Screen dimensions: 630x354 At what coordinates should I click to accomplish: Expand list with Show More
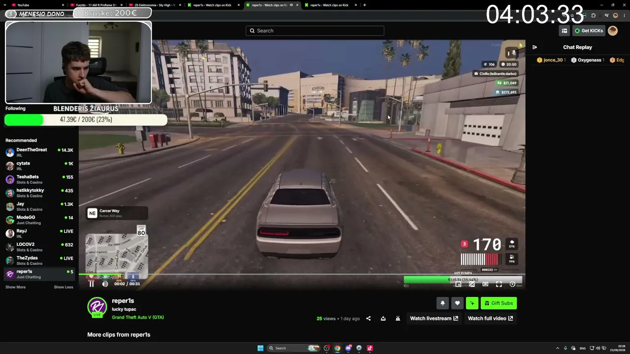pyautogui.click(x=15, y=287)
